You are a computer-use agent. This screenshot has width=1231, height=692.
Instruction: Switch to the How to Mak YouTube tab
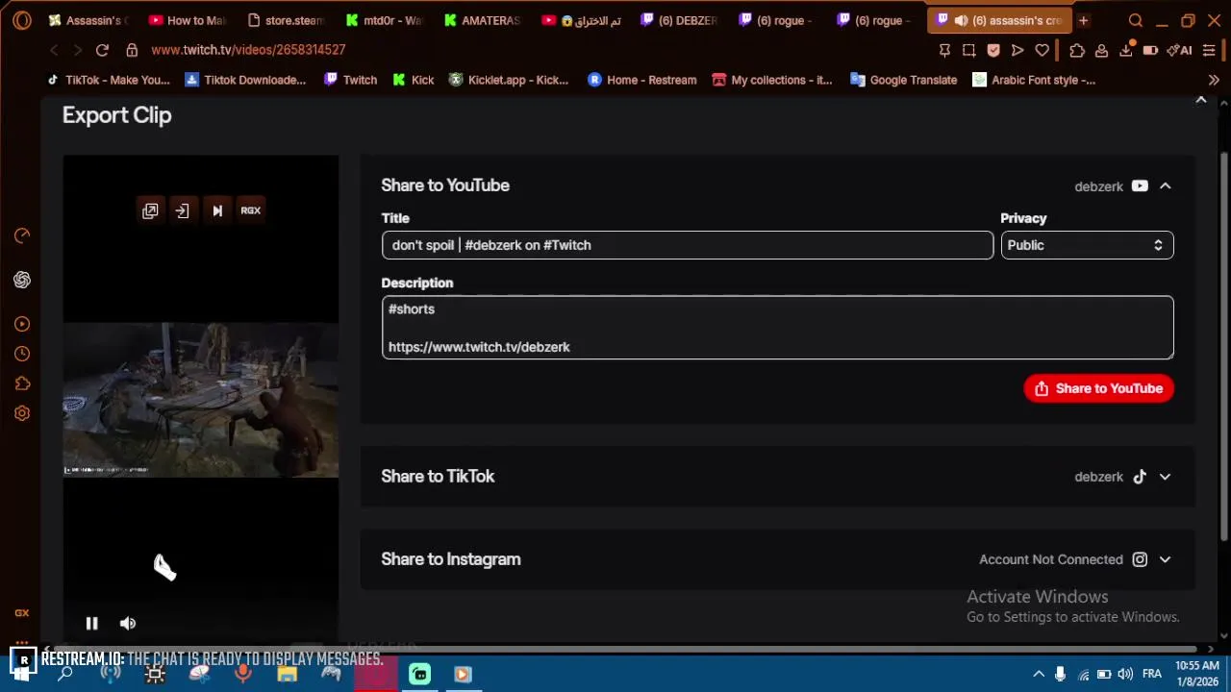(x=188, y=20)
